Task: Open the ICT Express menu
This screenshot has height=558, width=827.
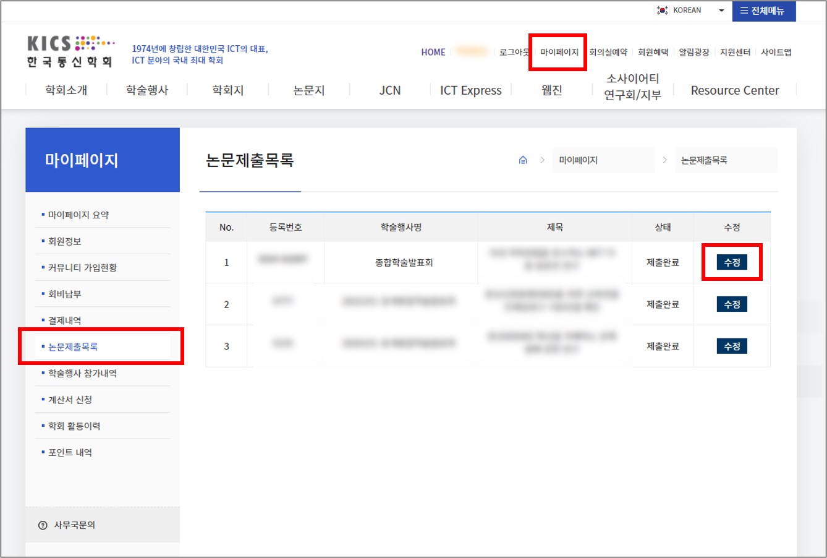Action: 470,90
